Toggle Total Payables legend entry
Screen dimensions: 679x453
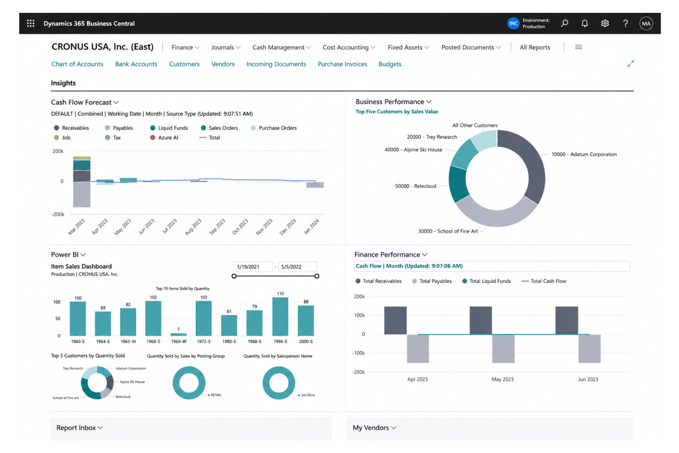tap(432, 281)
